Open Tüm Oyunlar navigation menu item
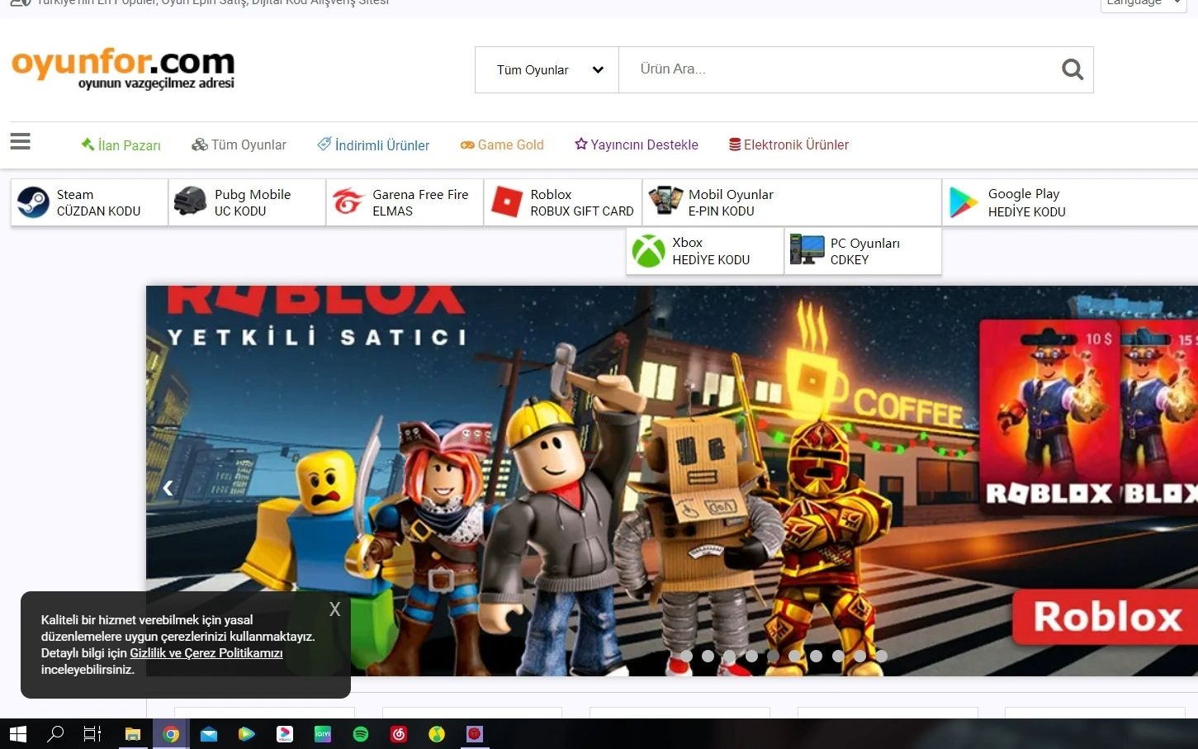1198x749 pixels. [239, 145]
